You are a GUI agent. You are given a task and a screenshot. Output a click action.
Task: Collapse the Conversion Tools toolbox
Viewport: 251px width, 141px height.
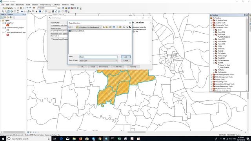[211, 27]
